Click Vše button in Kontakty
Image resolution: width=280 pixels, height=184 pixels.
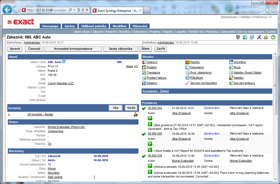pyautogui.click(x=115, y=108)
